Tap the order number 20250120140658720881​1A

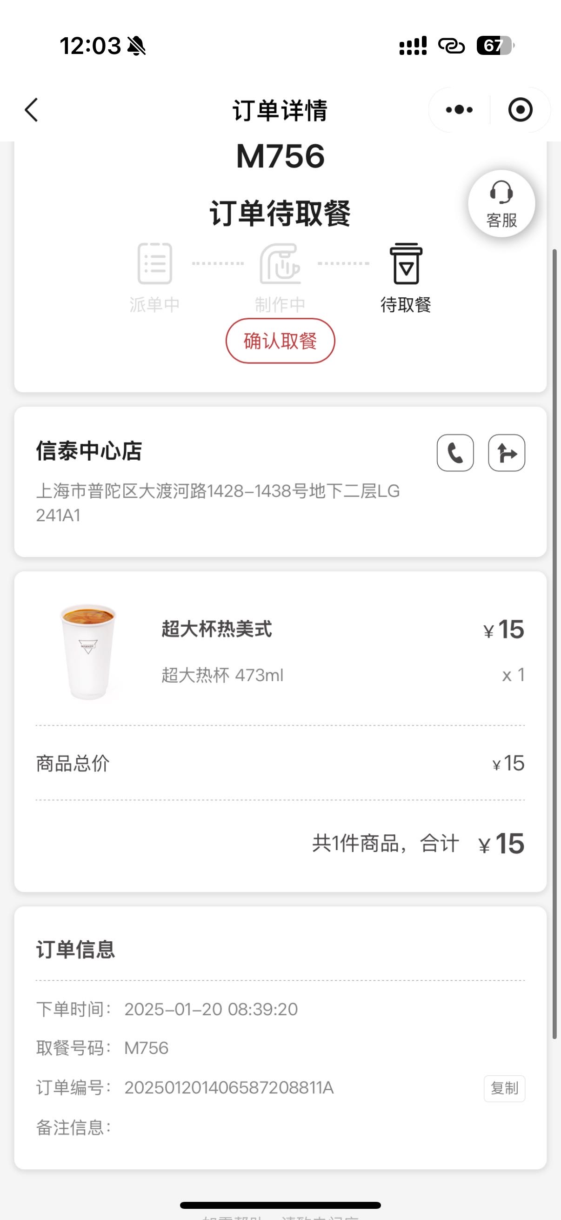229,1088
